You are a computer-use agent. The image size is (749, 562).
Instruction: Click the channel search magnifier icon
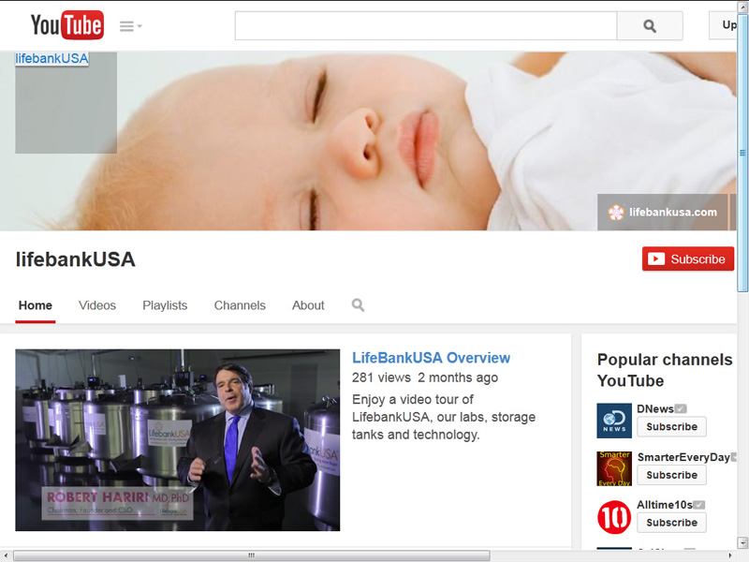click(358, 305)
